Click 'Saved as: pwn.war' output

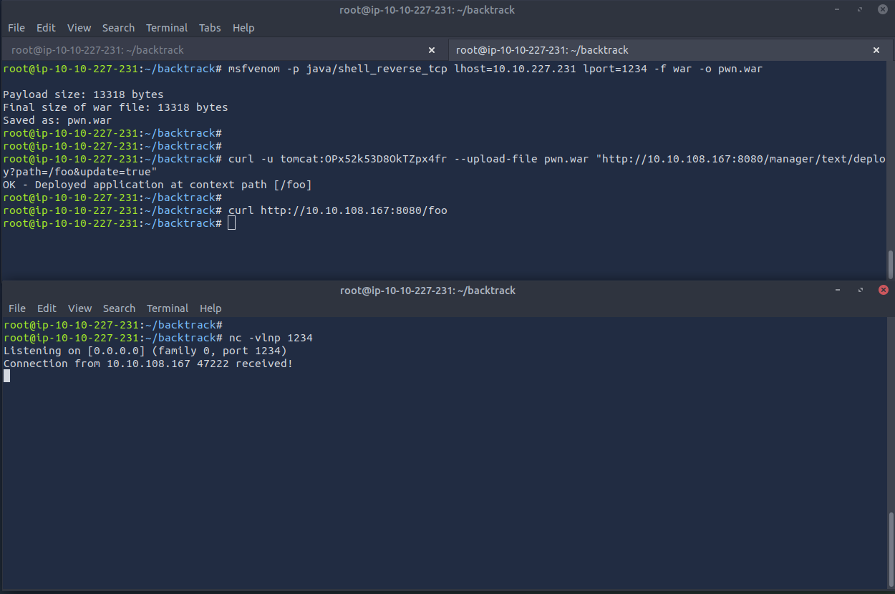(57, 120)
